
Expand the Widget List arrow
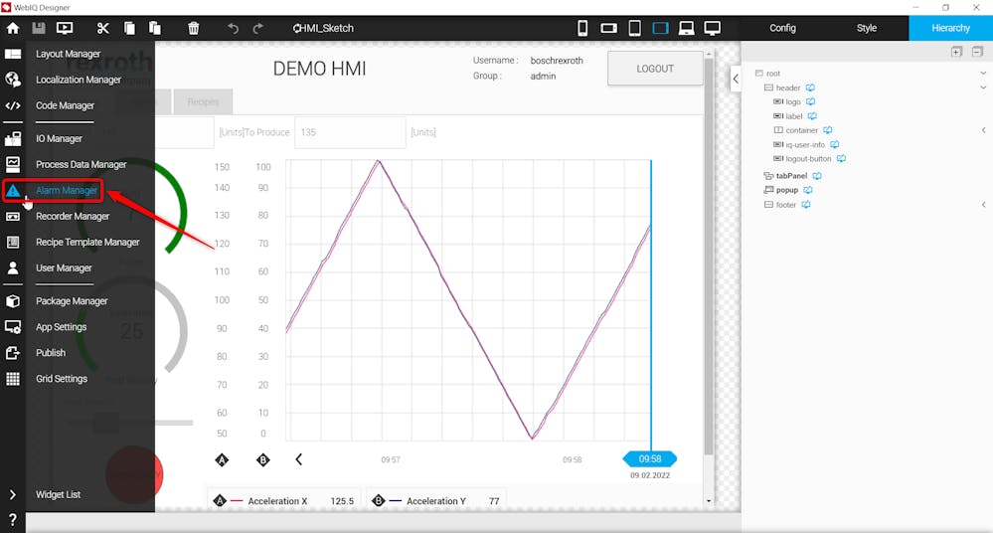pos(13,494)
